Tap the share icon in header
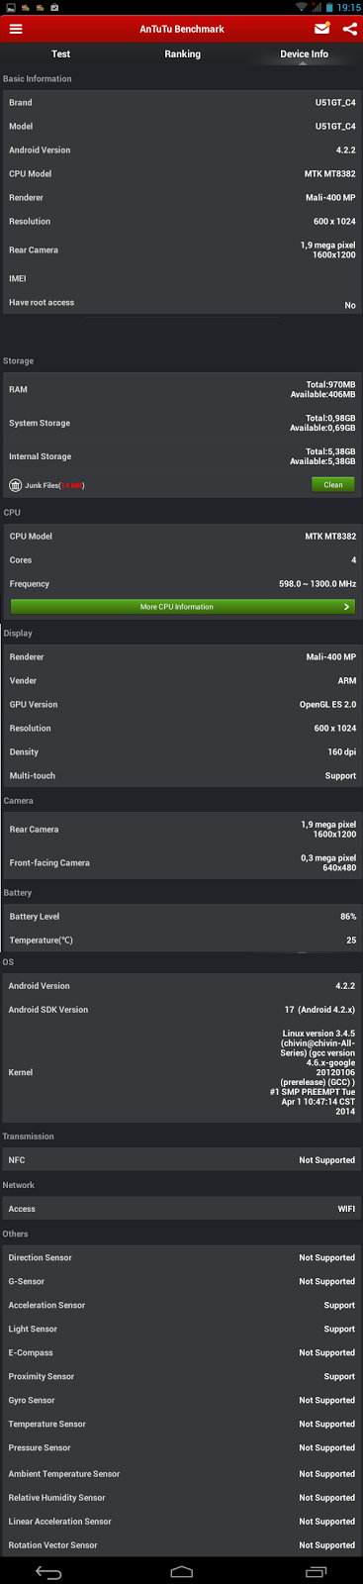Image resolution: width=363 pixels, height=1584 pixels. click(349, 29)
